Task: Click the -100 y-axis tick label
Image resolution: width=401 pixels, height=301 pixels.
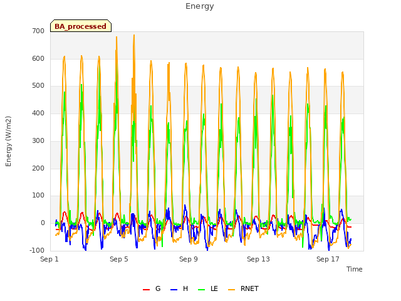Action: [x=37, y=250]
